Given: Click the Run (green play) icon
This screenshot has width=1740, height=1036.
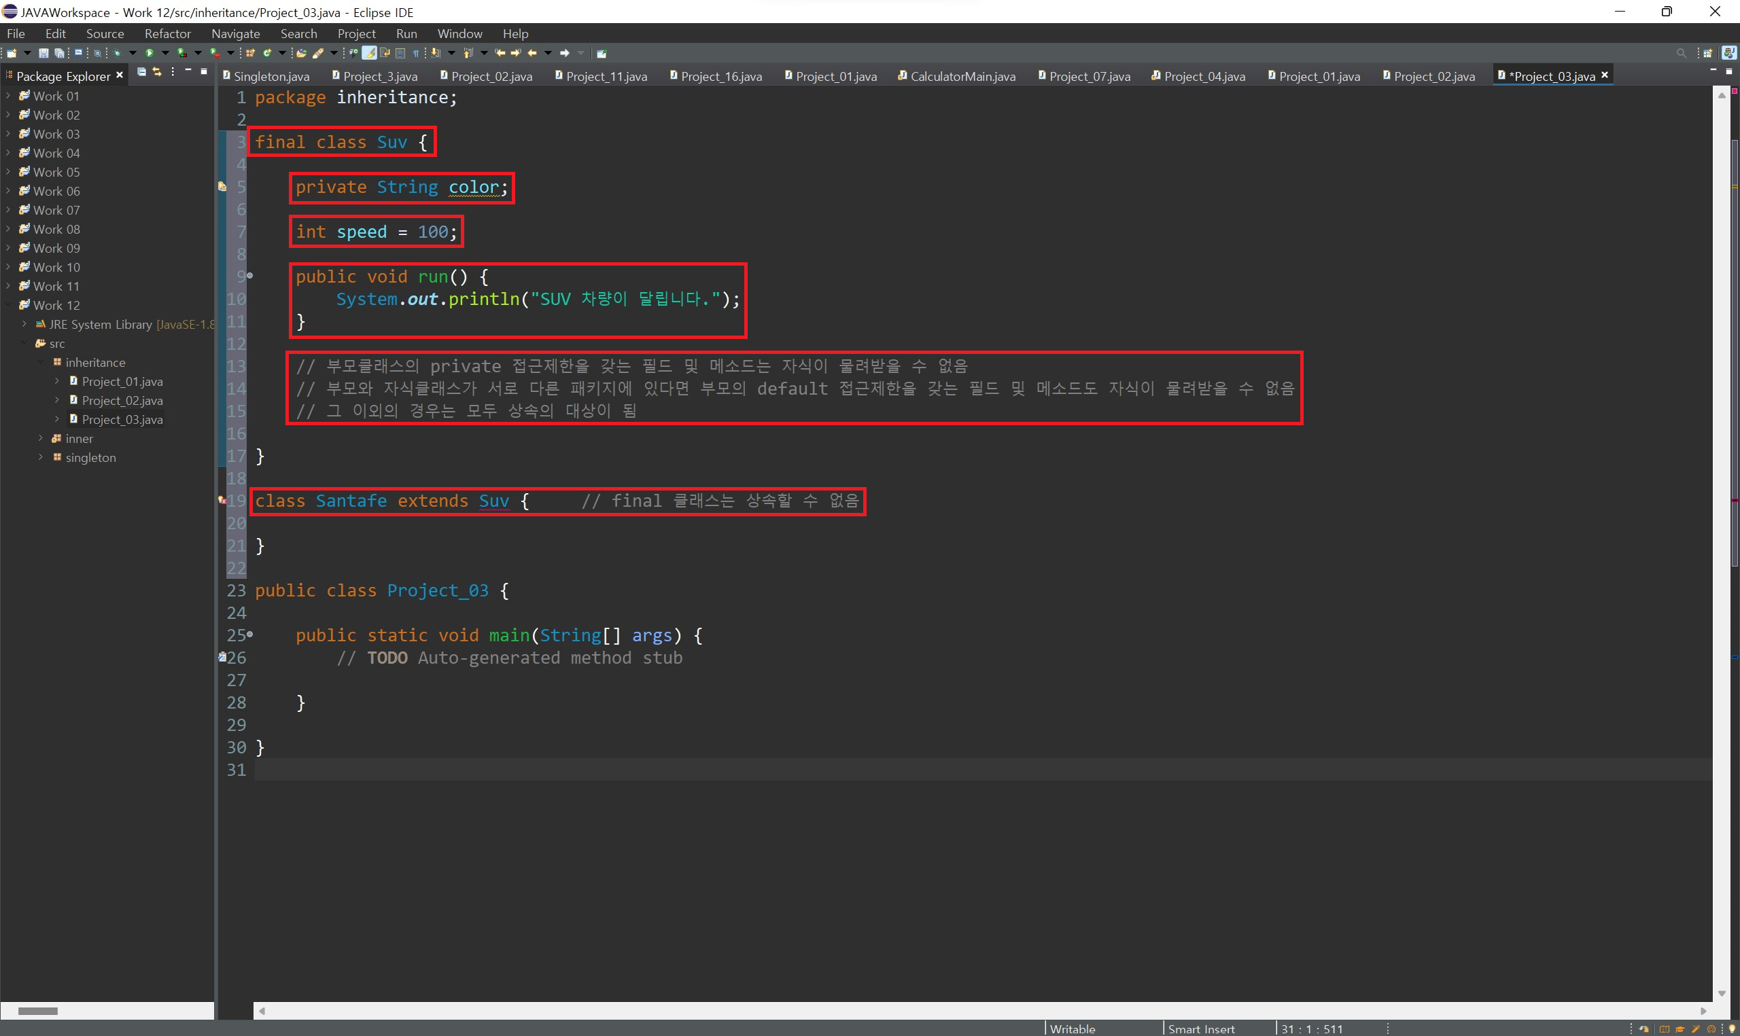Looking at the screenshot, I should coord(150,53).
